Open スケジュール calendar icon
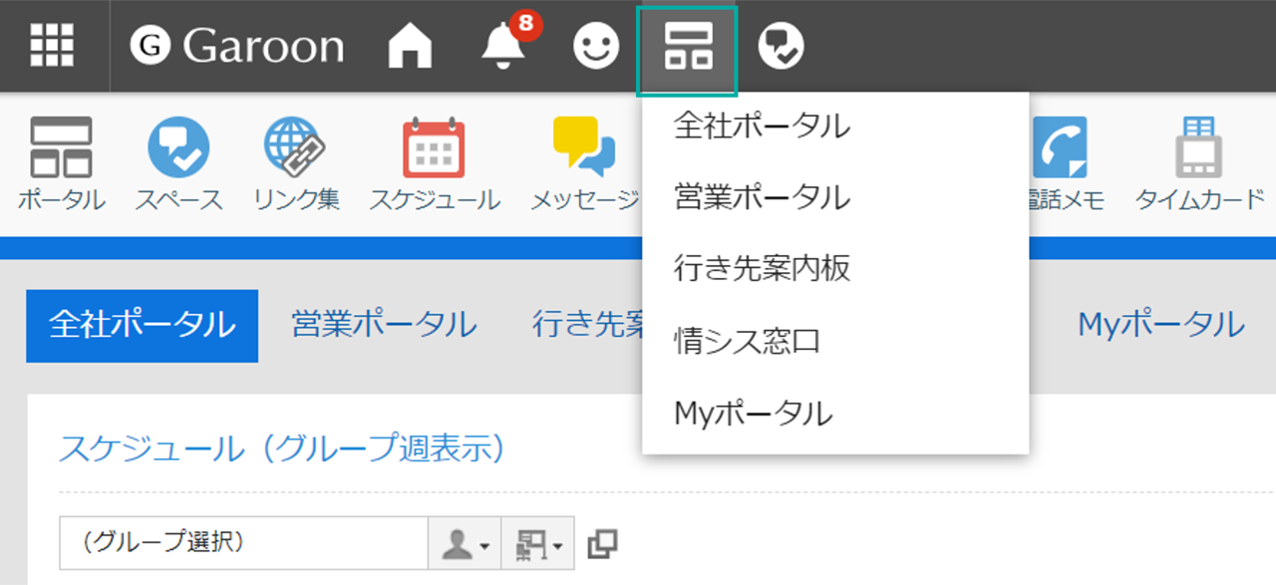1276x585 pixels. [x=435, y=164]
